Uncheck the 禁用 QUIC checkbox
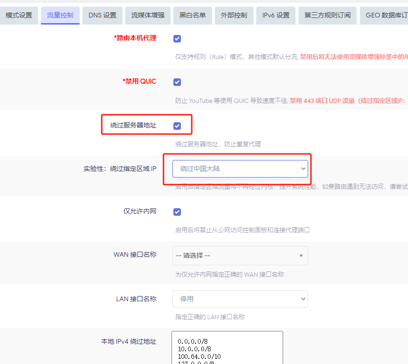Viewport: 408px width, 364px height. (177, 82)
